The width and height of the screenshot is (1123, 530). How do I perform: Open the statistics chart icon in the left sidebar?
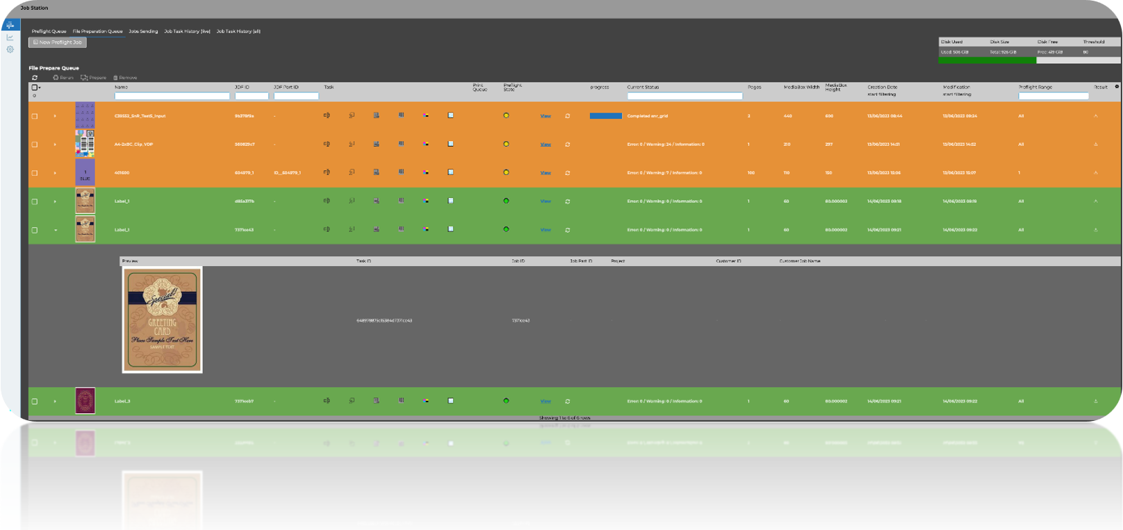(10, 38)
